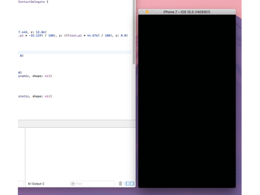
Task: Click the 'z: 0.0)' code text
Action: click(121, 36)
